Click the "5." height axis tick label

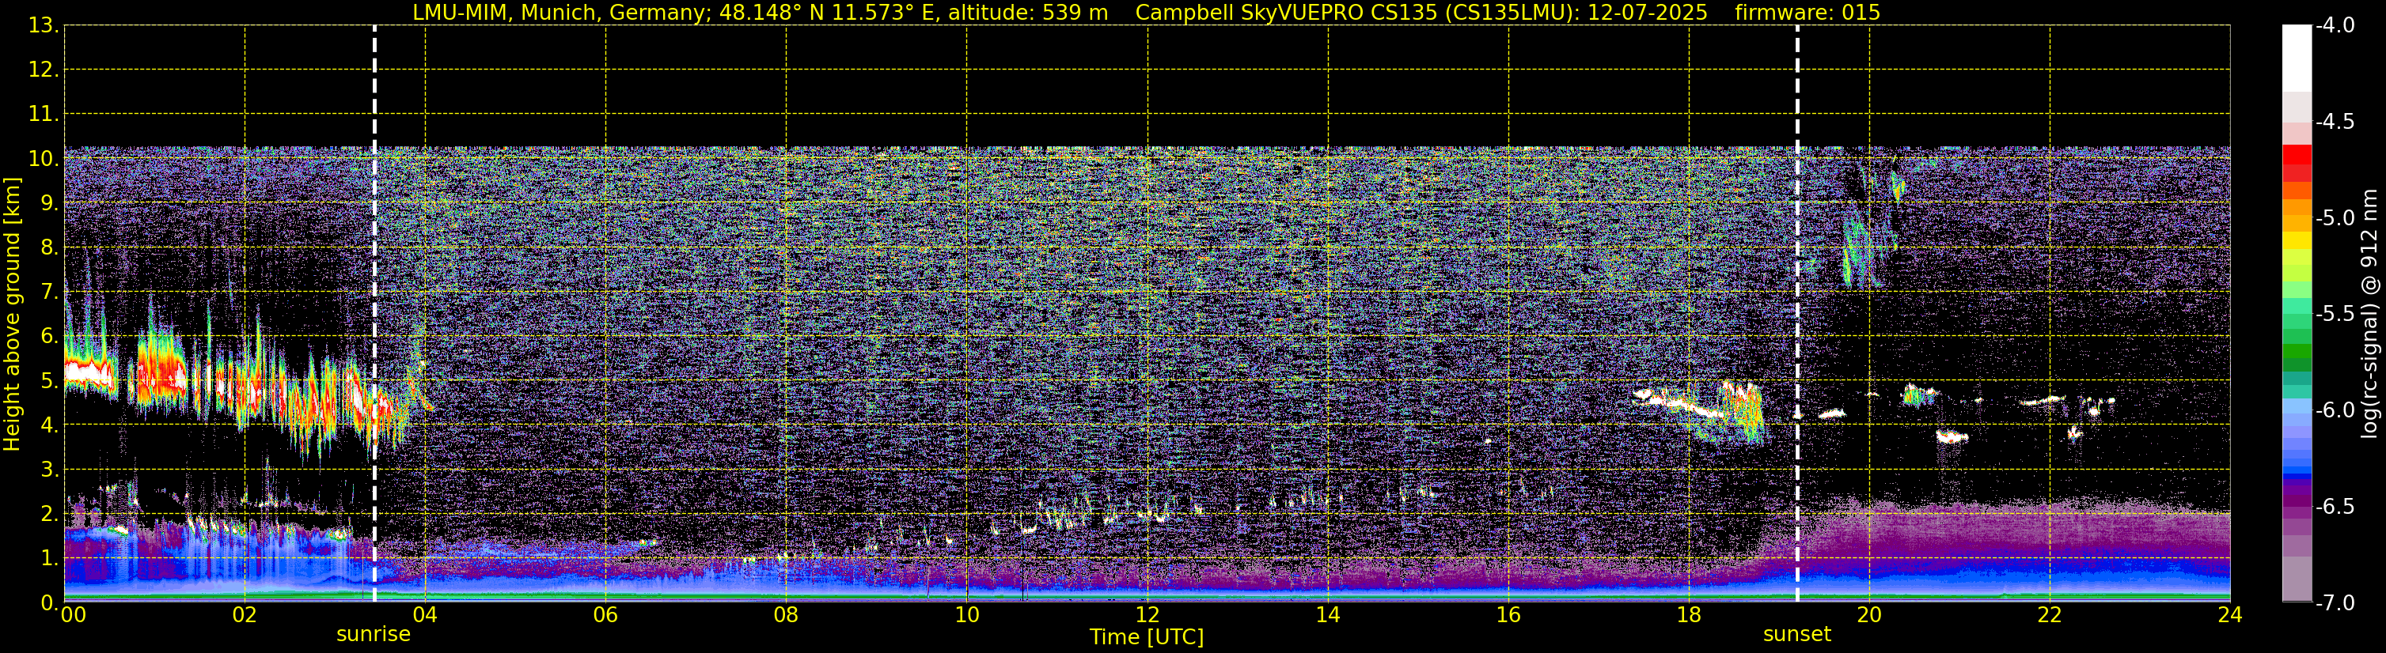click(49, 381)
